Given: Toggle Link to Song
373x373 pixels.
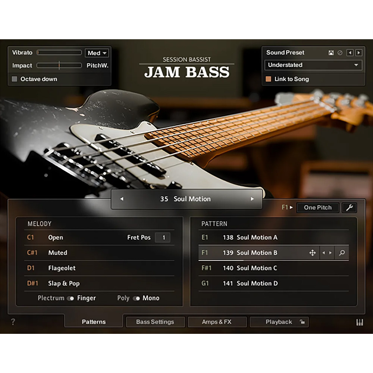Looking at the screenshot, I should point(269,79).
